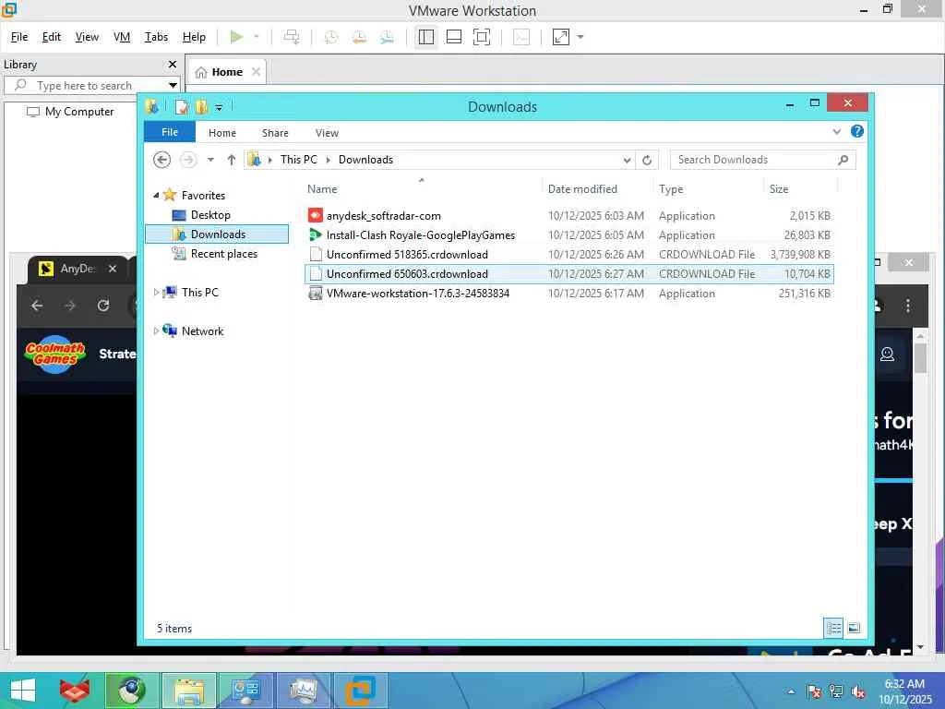Click the console view icon in VMware toolbar

tap(520, 37)
